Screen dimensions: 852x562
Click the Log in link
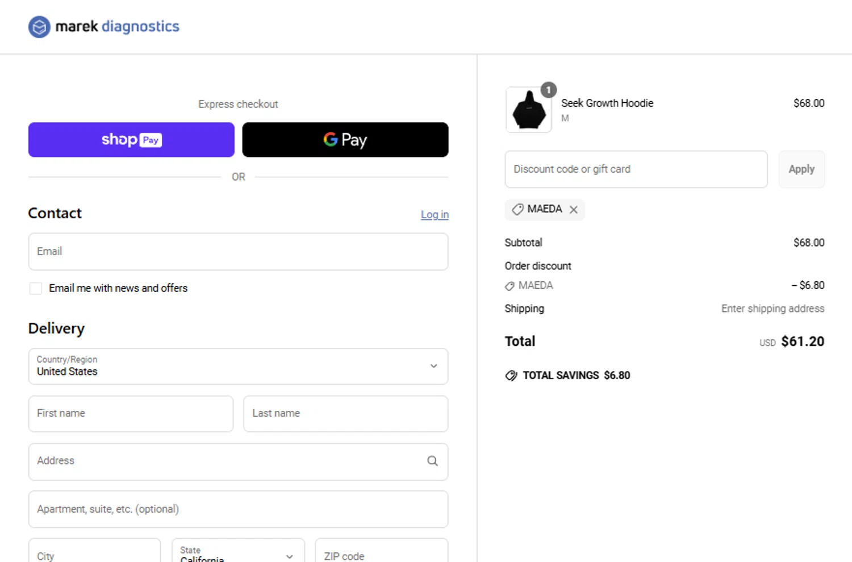(435, 215)
